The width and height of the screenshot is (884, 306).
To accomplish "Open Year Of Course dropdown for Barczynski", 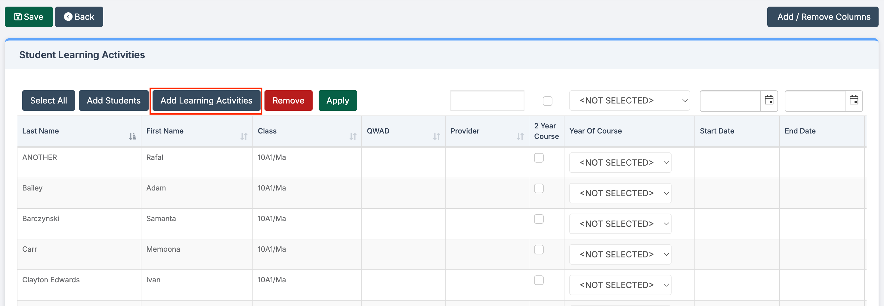I will (620, 224).
